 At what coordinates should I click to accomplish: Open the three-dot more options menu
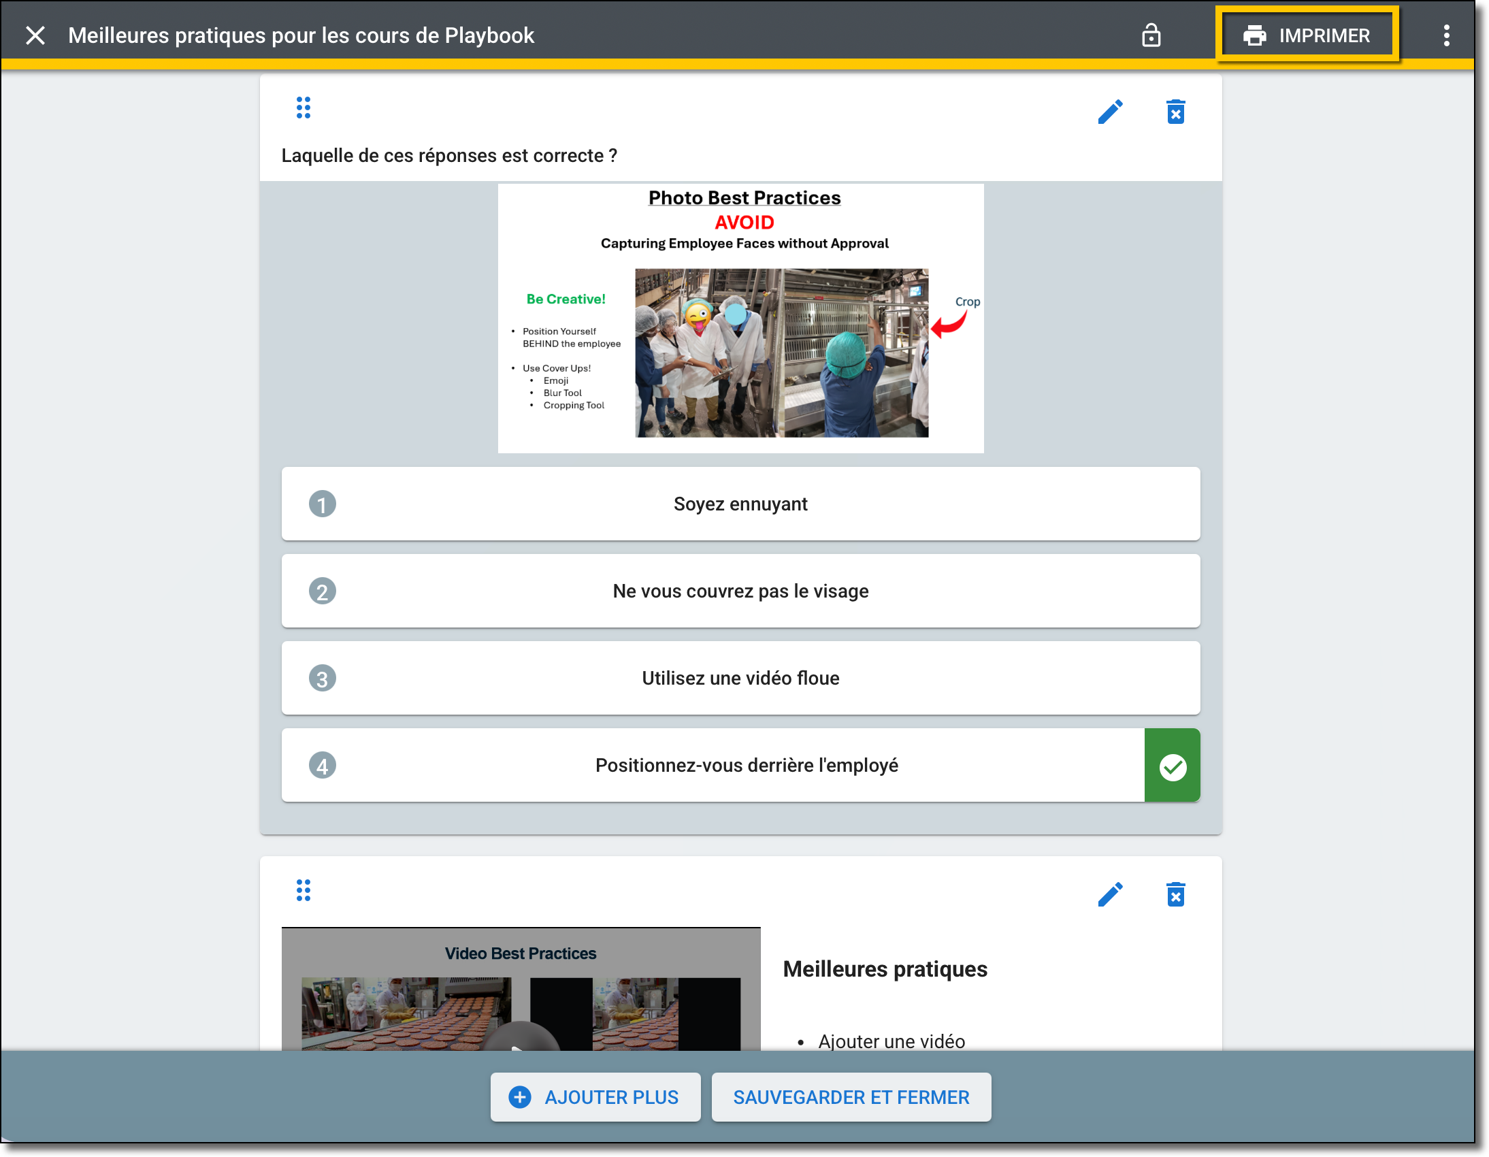[1446, 35]
